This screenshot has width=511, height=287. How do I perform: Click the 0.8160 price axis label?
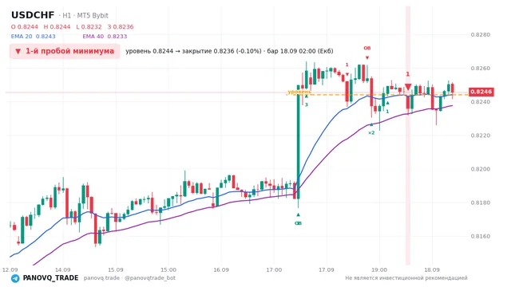tap(481, 236)
